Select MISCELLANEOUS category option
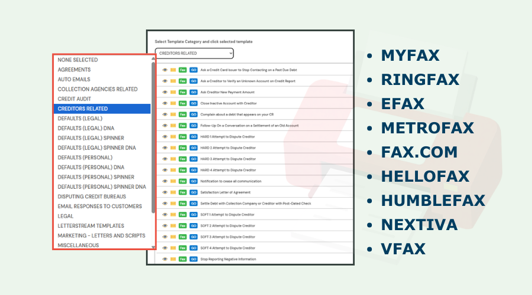This screenshot has height=295, width=532. click(x=102, y=245)
